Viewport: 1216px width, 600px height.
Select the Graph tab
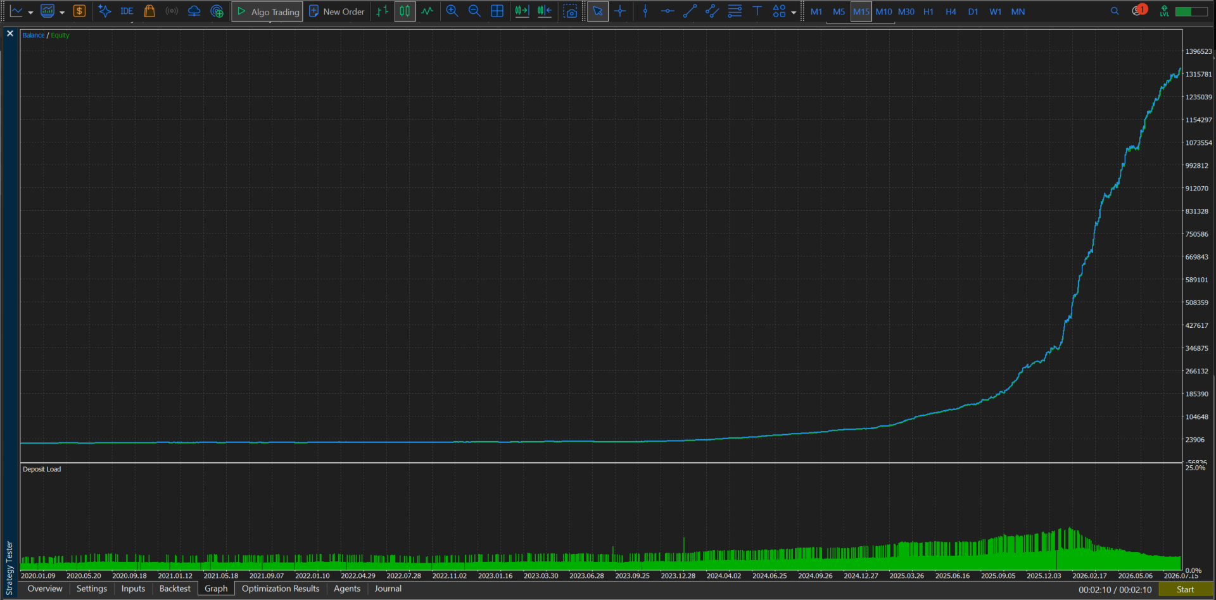click(x=216, y=589)
